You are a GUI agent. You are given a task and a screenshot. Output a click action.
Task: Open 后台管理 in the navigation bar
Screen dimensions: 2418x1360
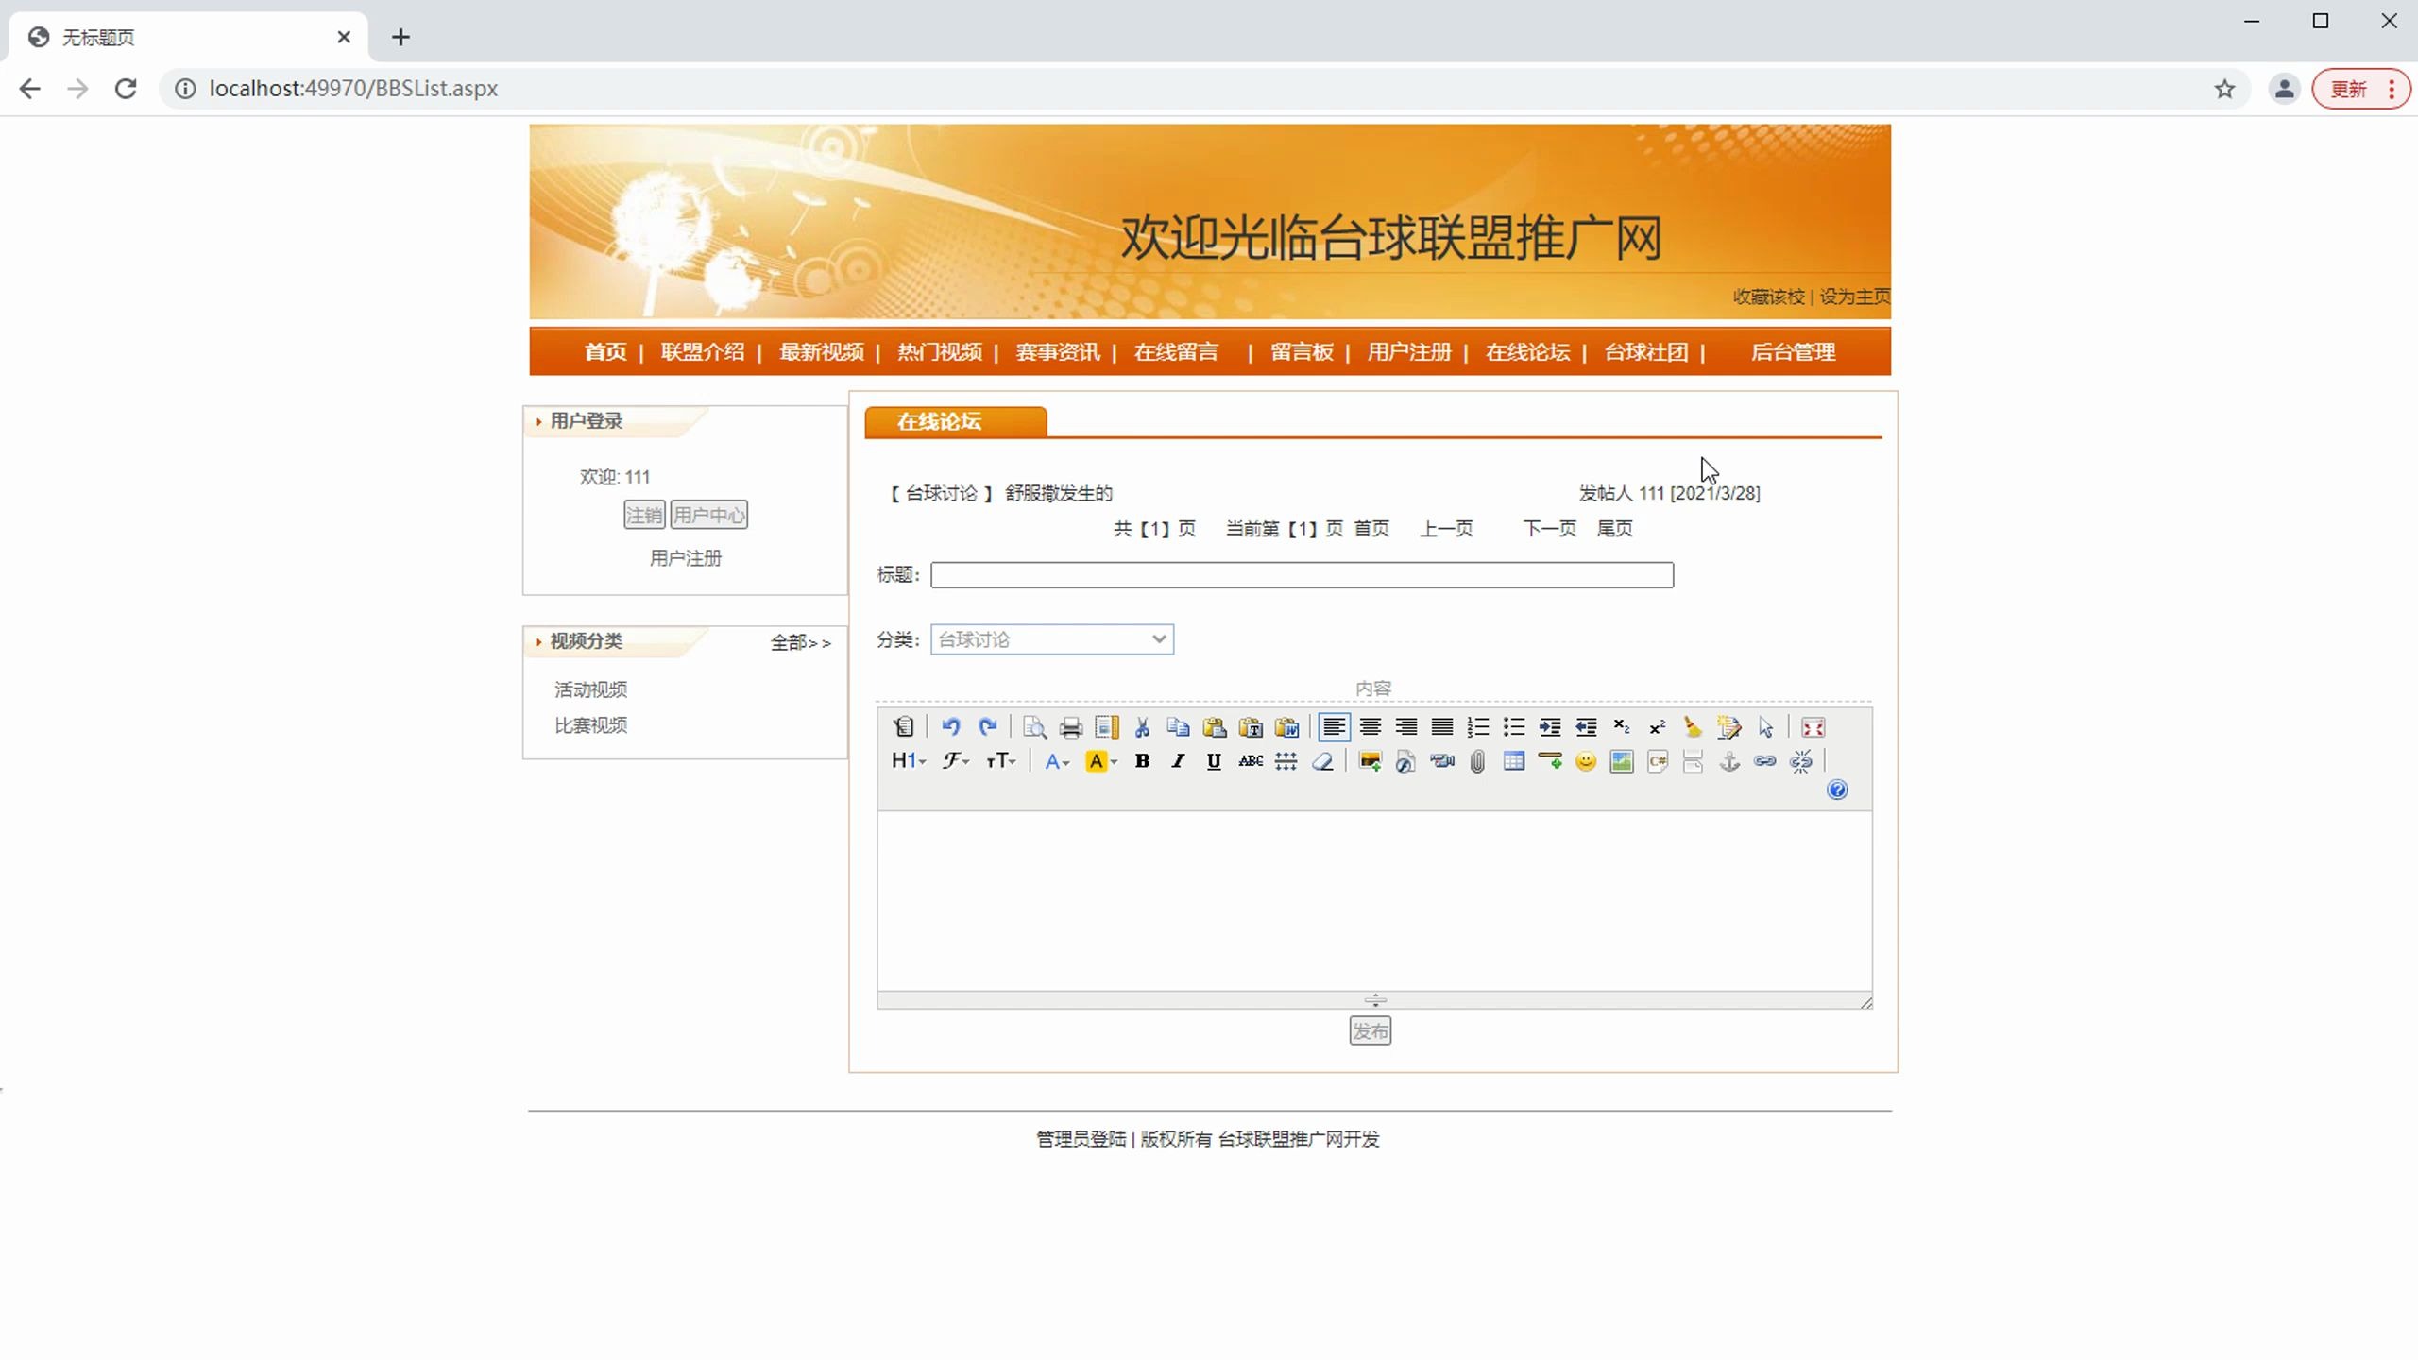[x=1793, y=352]
